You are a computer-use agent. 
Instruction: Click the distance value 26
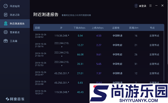tap(136, 54)
